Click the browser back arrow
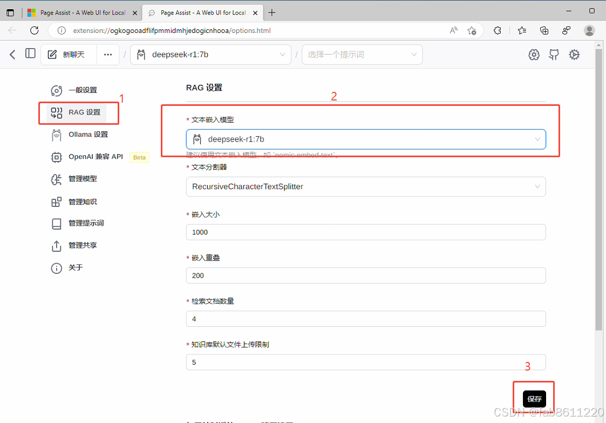606x423 pixels. click(12, 31)
